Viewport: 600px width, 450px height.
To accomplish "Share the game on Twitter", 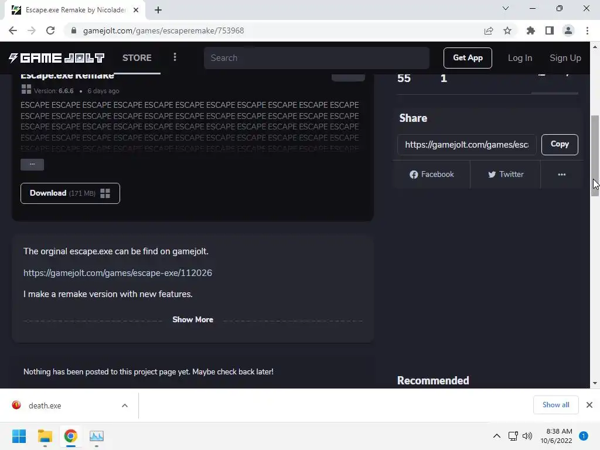I will (506, 175).
